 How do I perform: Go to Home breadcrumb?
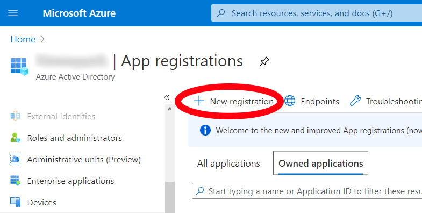(23, 39)
